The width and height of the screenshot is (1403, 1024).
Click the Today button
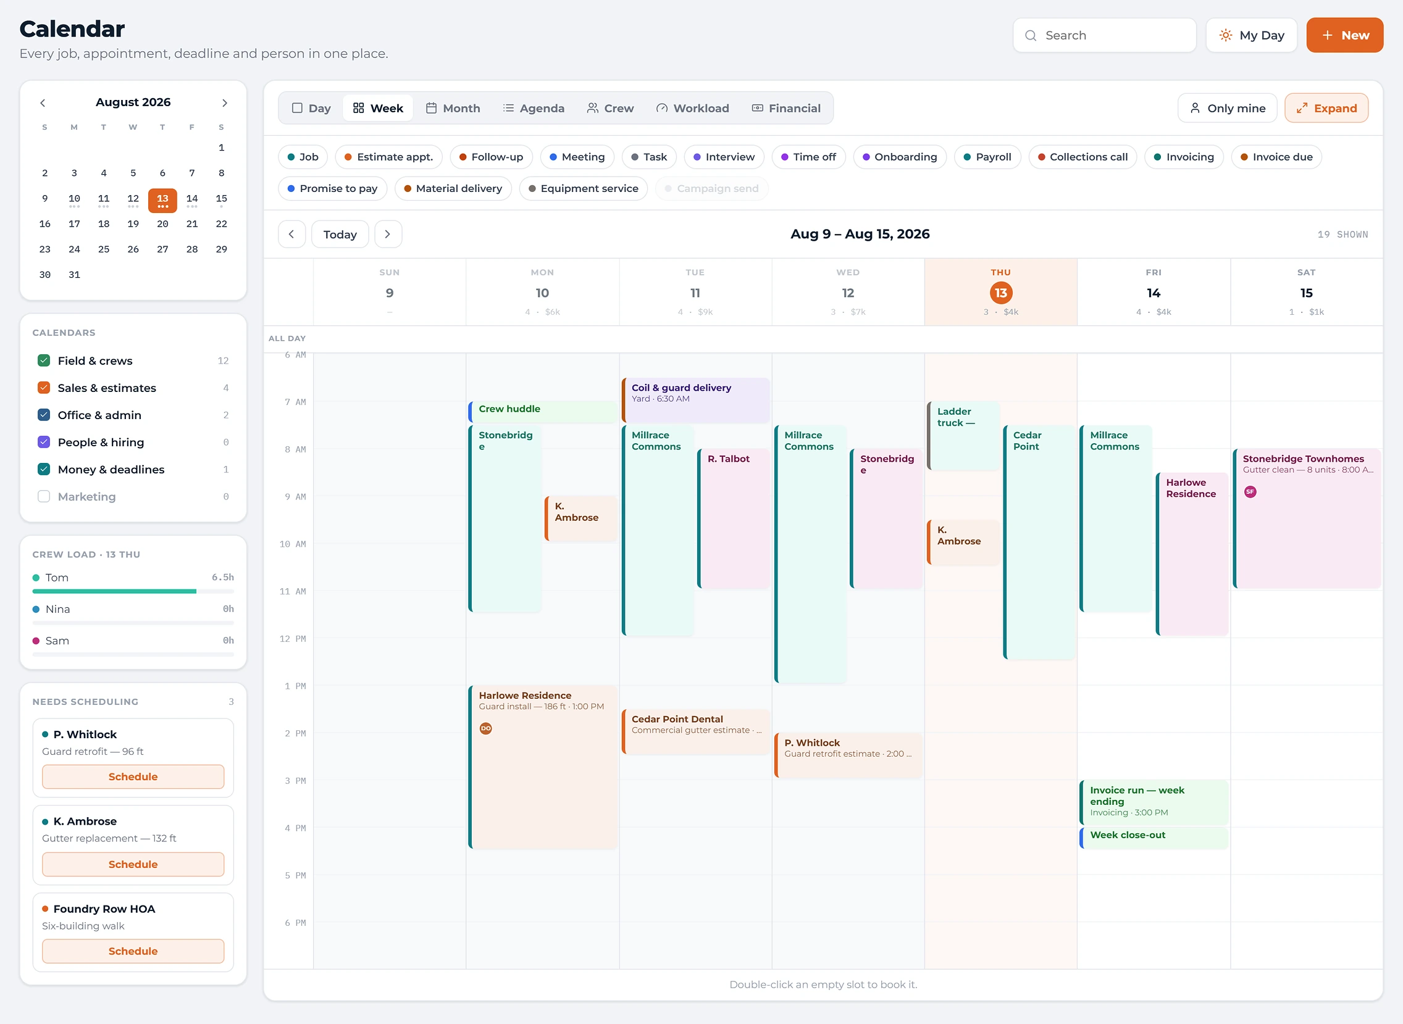click(x=340, y=235)
